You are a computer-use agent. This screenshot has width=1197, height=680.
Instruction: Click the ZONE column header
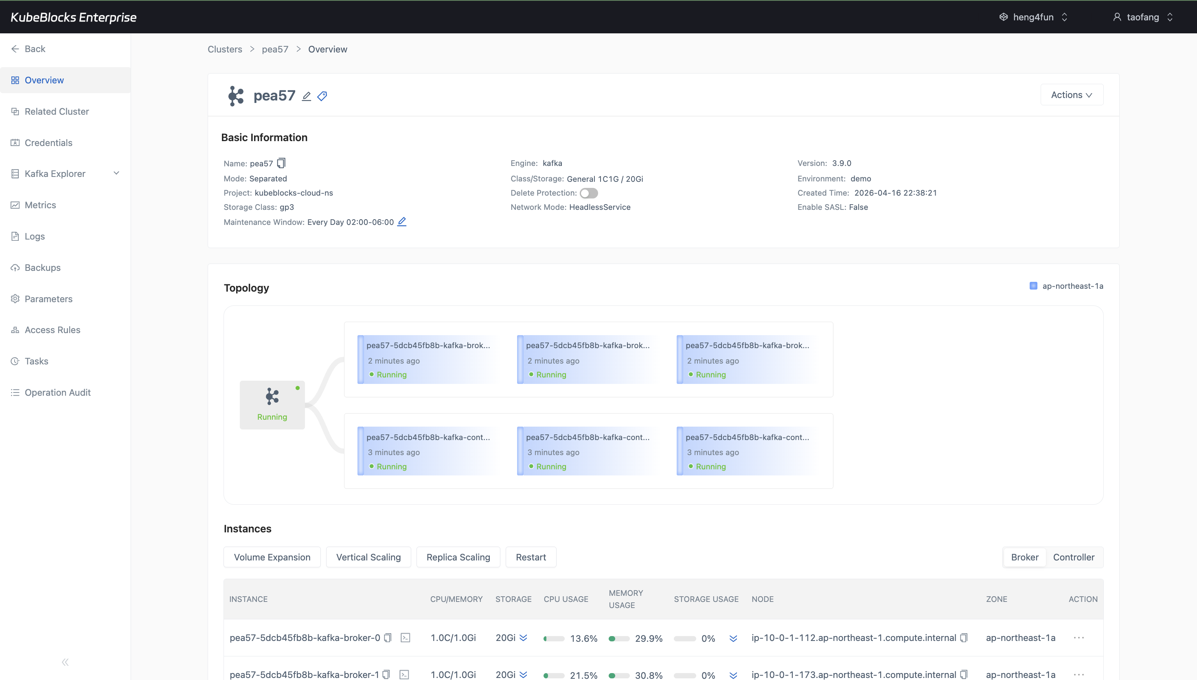997,599
